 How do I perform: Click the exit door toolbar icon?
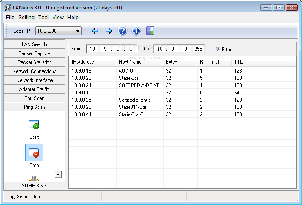[x=150, y=31]
